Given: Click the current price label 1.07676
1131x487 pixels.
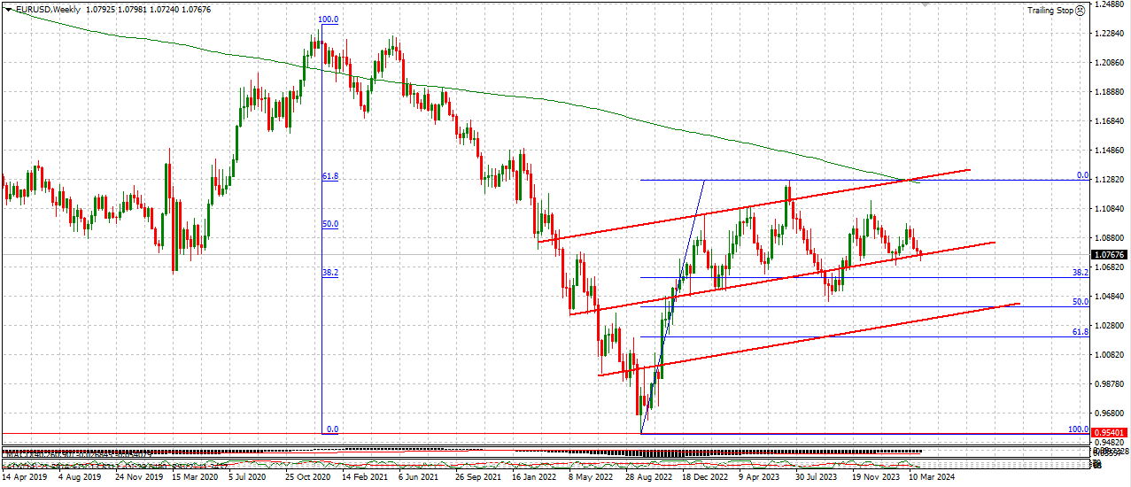Looking at the screenshot, I should [x=1110, y=255].
